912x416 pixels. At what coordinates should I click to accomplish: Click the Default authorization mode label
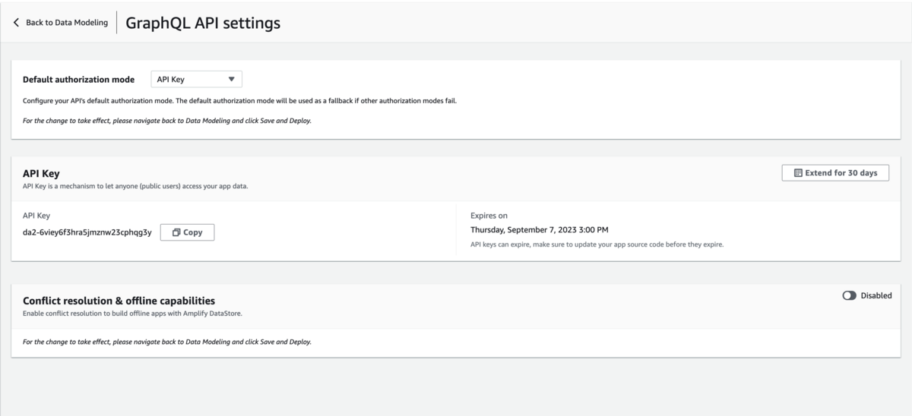79,79
